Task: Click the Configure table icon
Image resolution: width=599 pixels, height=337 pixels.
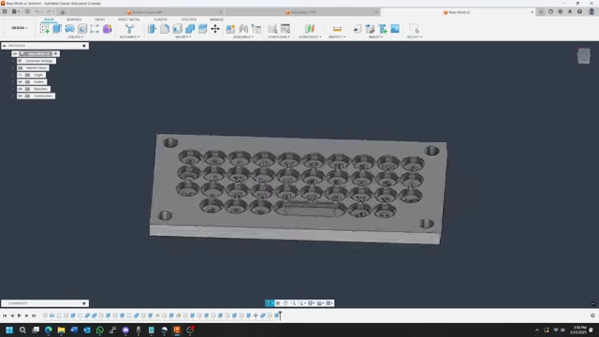Action: [285, 29]
